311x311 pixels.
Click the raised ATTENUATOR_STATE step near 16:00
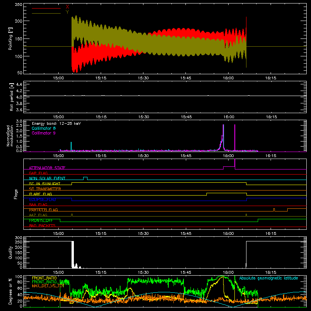(x=229, y=167)
